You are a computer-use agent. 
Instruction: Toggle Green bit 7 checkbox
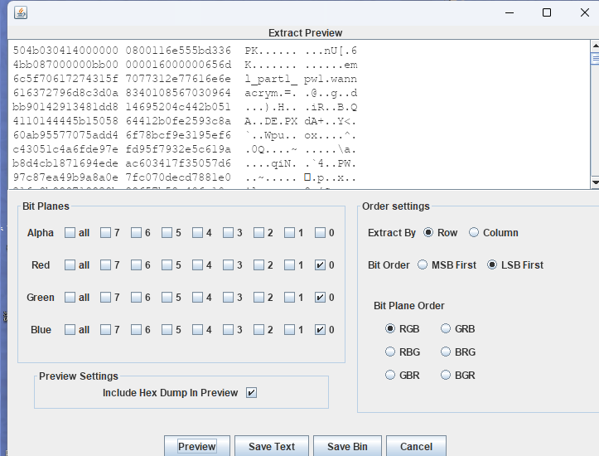[x=106, y=298]
